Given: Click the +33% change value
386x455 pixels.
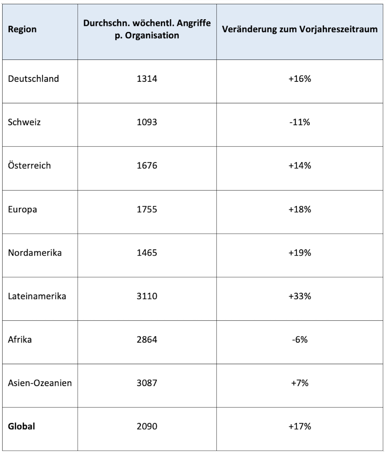Looking at the screenshot, I should (299, 296).
